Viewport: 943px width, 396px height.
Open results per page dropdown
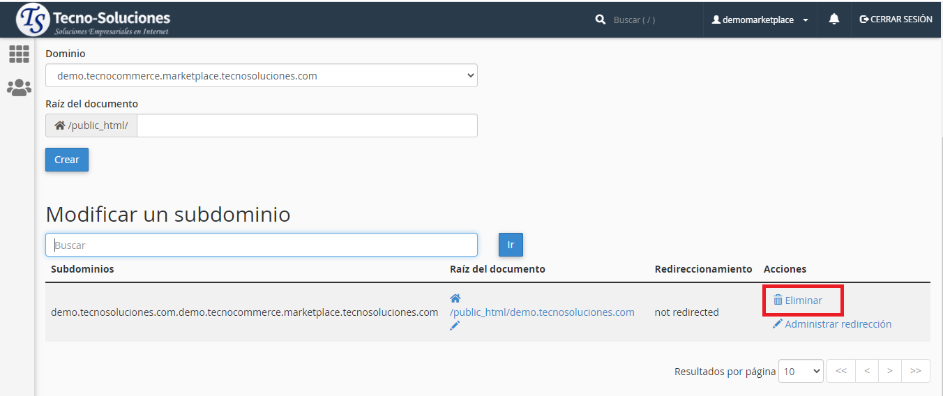801,372
